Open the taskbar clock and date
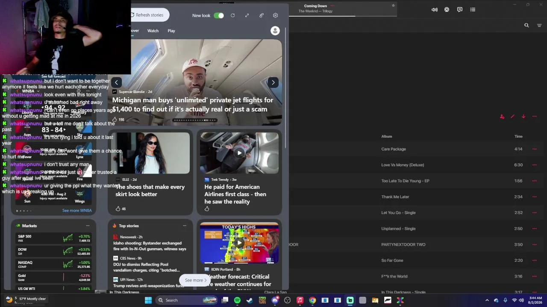 pos(535,300)
